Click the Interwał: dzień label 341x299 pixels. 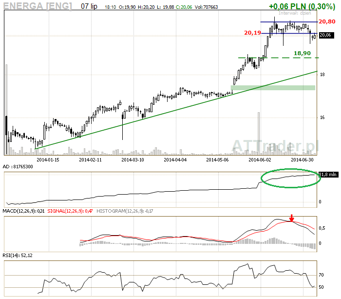[295, 13]
